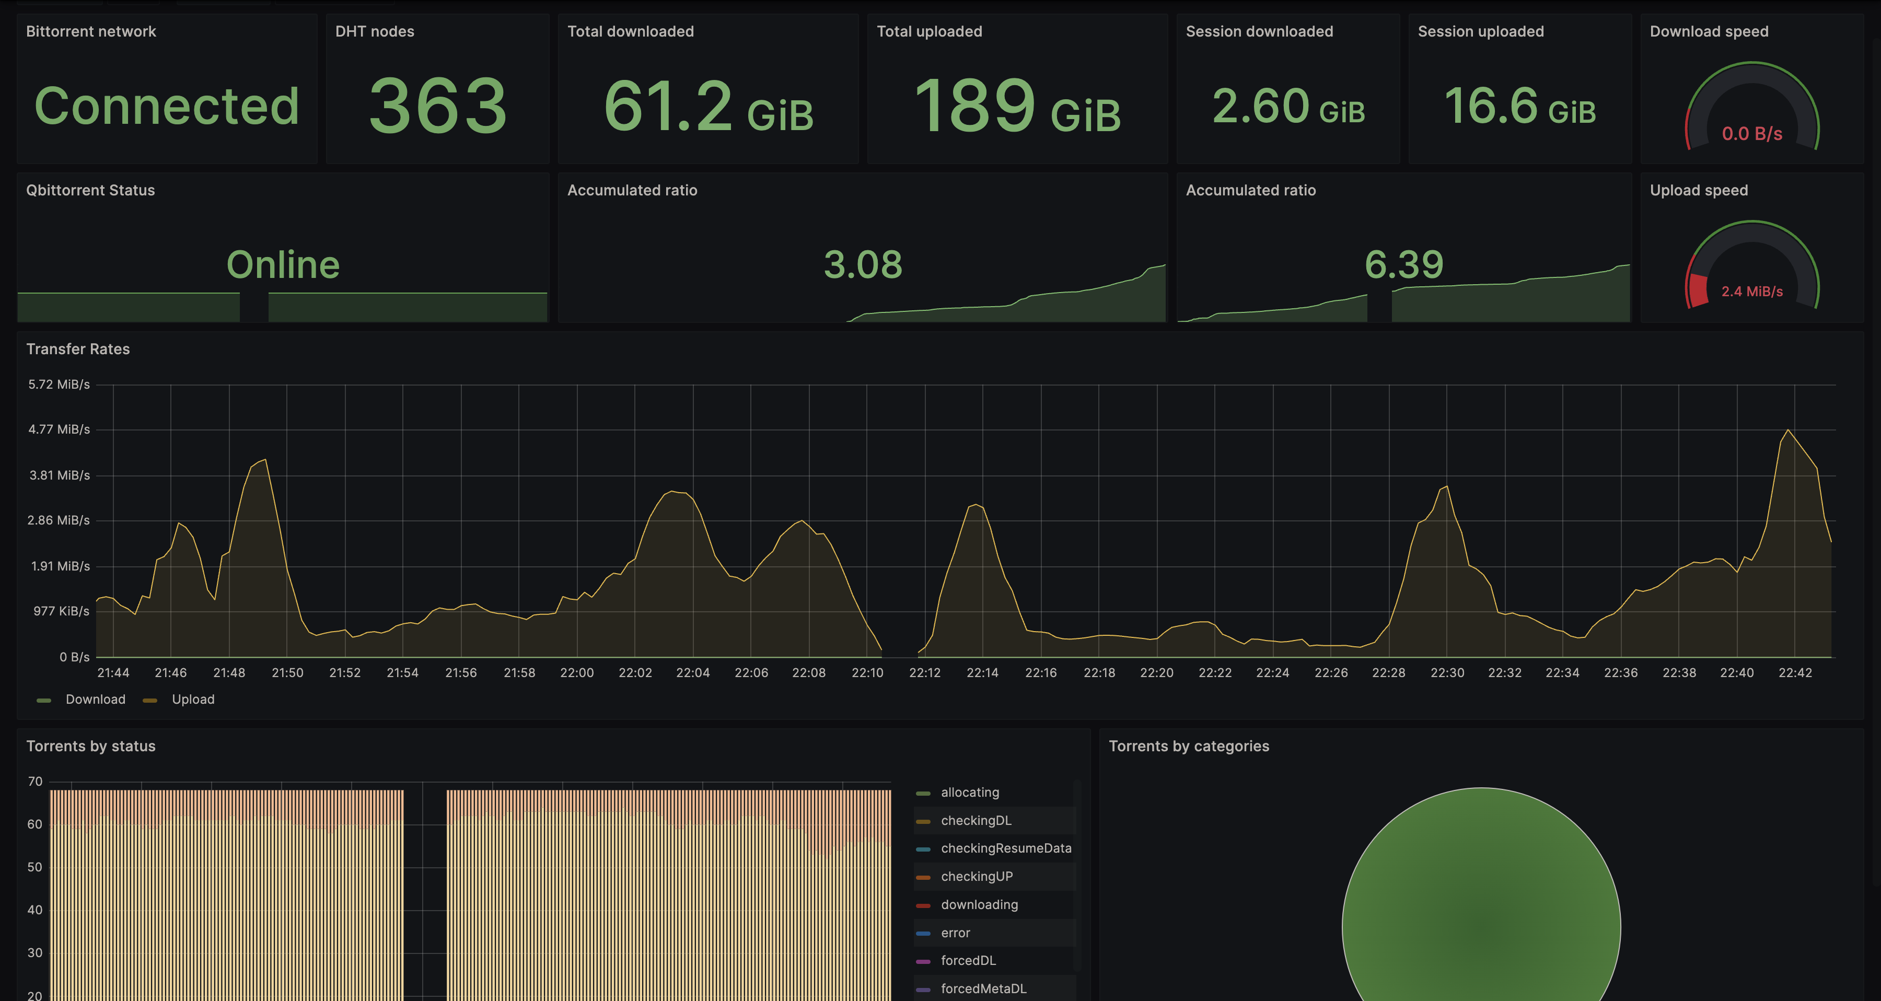Click the 5.72 MiB/s axis label
The image size is (1881, 1001).
pos(59,384)
